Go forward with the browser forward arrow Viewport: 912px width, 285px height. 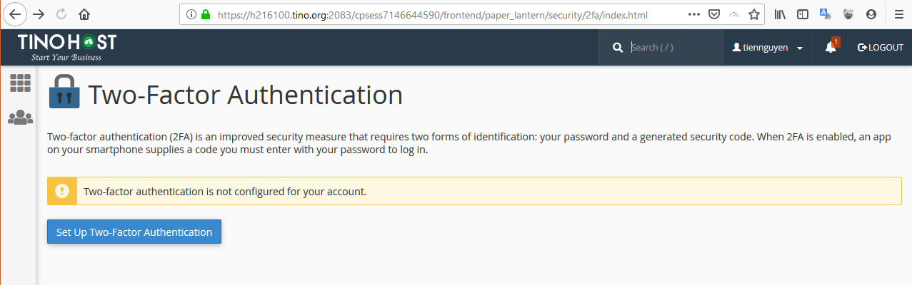click(x=39, y=14)
